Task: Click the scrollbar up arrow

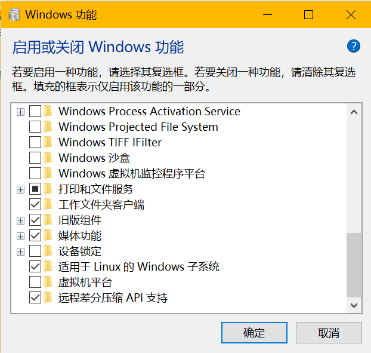Action: [354, 112]
